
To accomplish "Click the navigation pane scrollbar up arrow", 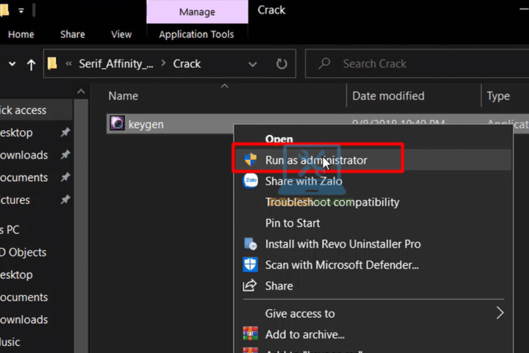I will 81,92.
